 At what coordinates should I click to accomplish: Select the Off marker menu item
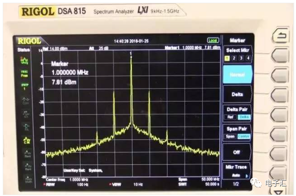(237, 152)
